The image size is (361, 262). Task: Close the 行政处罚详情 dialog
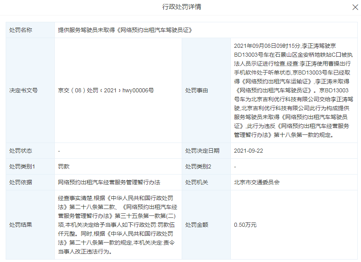(355, 7)
